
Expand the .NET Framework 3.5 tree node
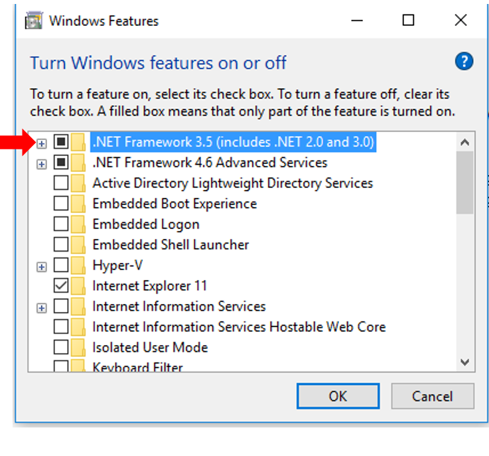(x=42, y=143)
